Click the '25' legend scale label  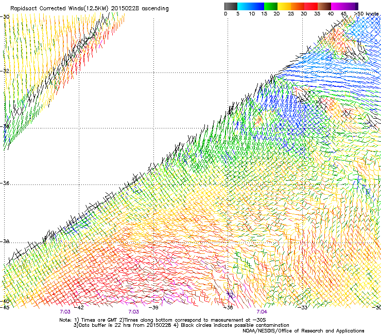pos(291,13)
